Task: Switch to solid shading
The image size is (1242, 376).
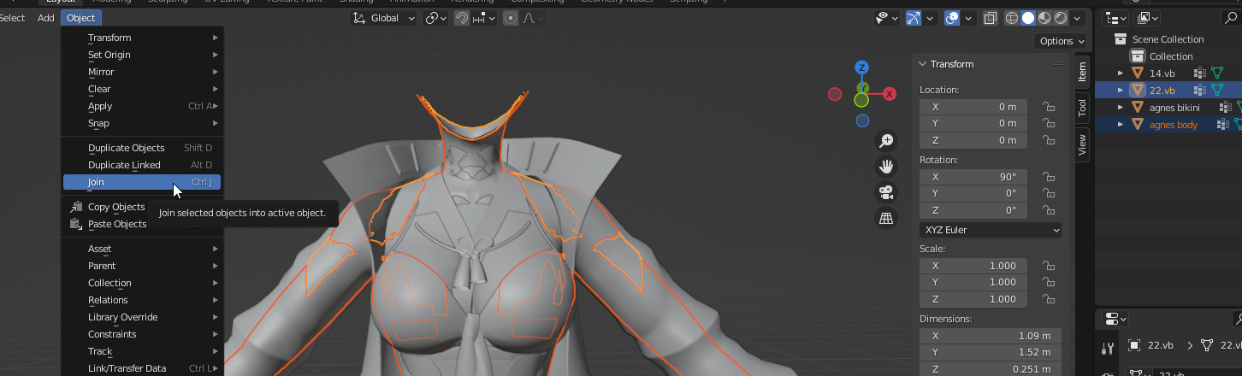Action: [x=1028, y=18]
